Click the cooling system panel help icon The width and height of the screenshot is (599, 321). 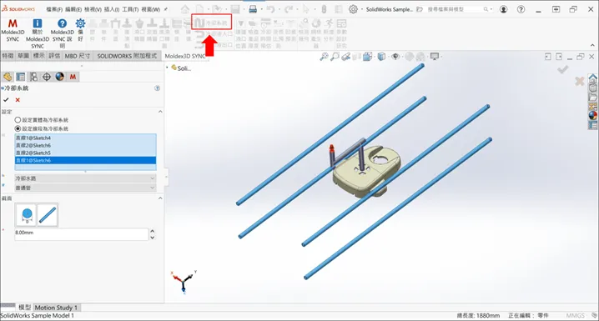pos(157,88)
